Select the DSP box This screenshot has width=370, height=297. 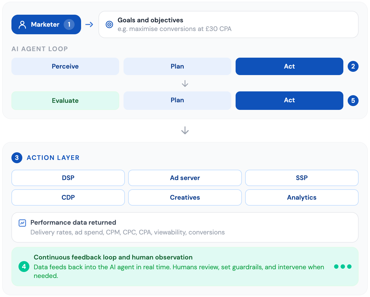tap(68, 178)
